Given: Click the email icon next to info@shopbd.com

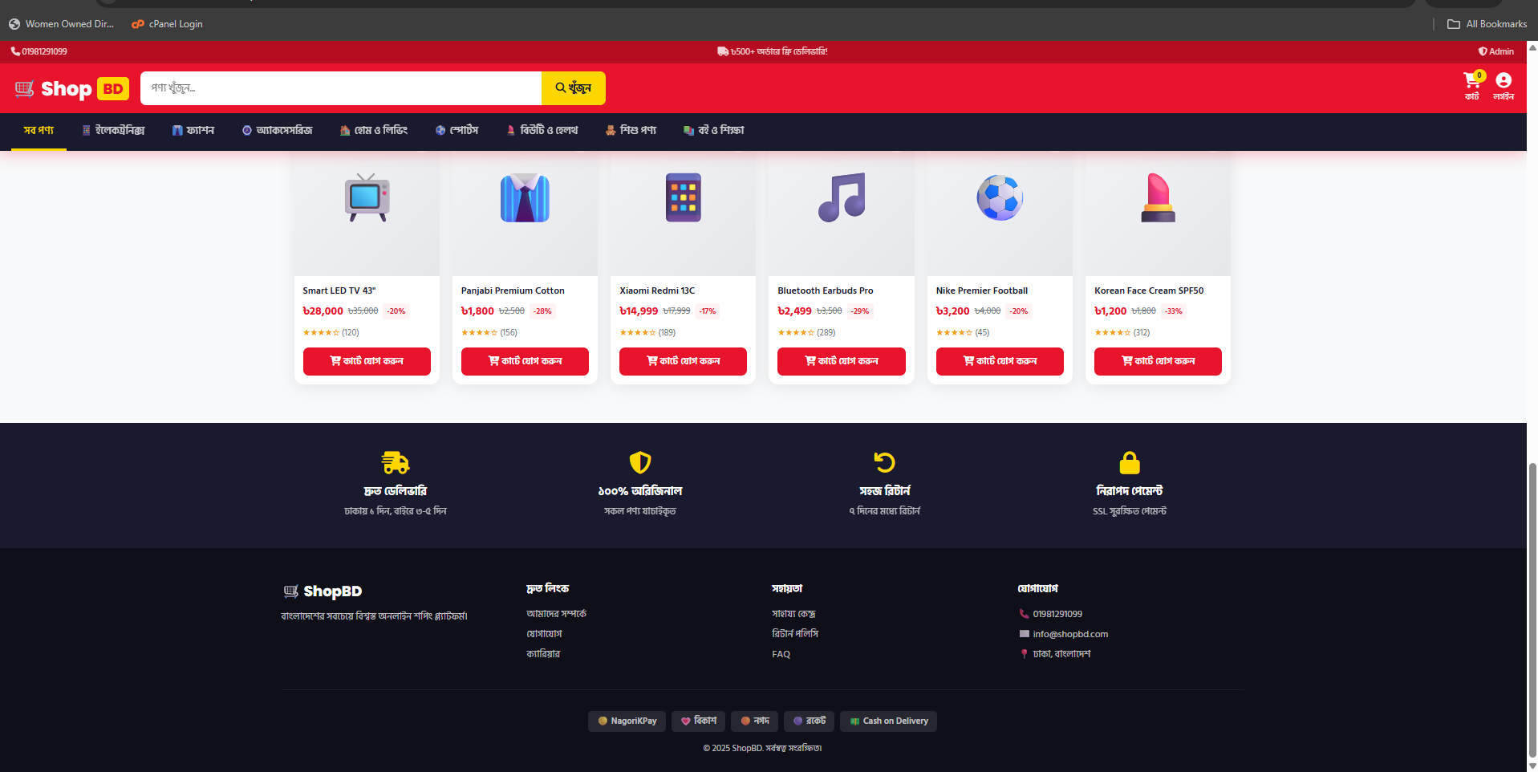Looking at the screenshot, I should (1024, 633).
